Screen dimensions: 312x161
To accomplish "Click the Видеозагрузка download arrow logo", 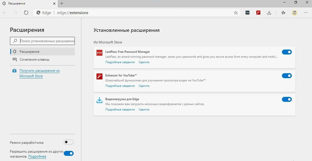I will [x=99, y=100].
